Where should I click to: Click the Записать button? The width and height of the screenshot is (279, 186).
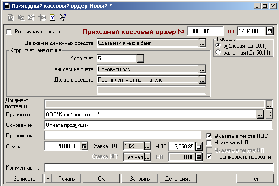tap(24, 178)
